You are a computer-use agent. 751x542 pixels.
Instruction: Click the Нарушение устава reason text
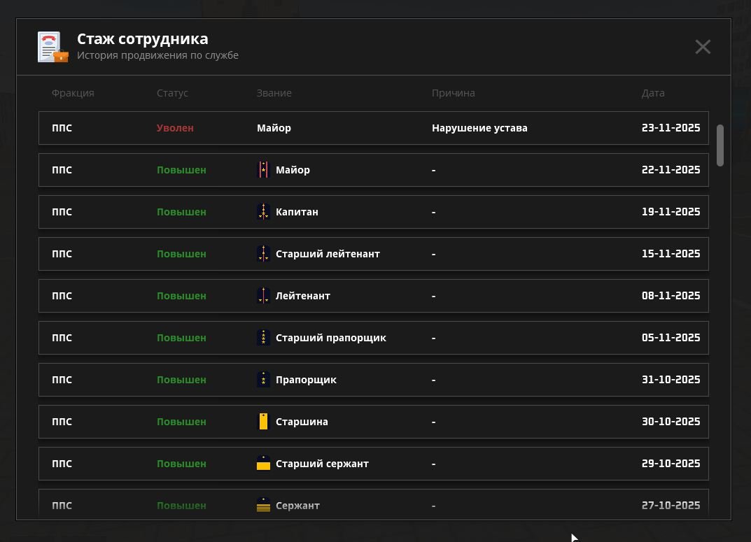(479, 128)
